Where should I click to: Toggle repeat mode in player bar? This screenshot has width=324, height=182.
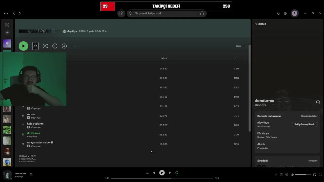pyautogui.click(x=177, y=173)
